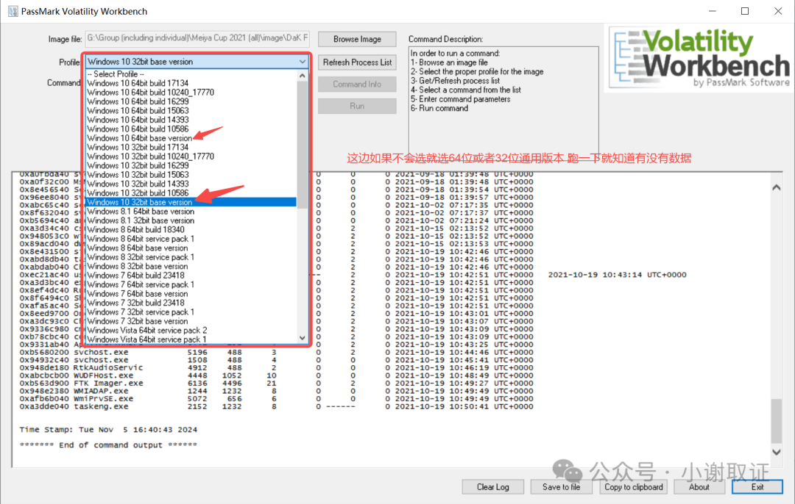Click the profile list scrollbar thumb
Image resolution: width=795 pixels, height=504 pixels.
303,145
